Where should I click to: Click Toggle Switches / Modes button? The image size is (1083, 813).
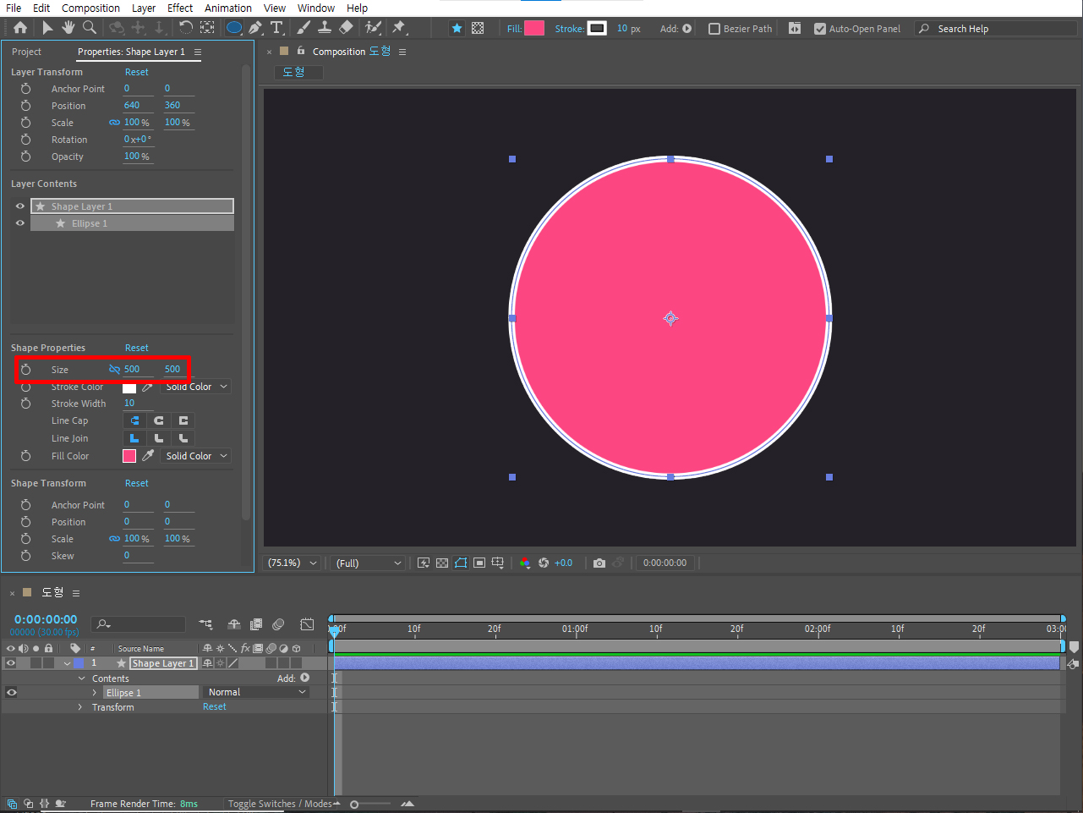point(280,804)
